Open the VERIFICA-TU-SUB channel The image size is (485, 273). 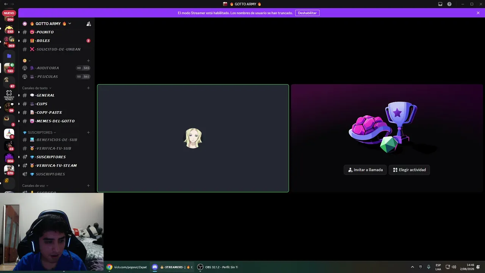pyautogui.click(x=55, y=148)
